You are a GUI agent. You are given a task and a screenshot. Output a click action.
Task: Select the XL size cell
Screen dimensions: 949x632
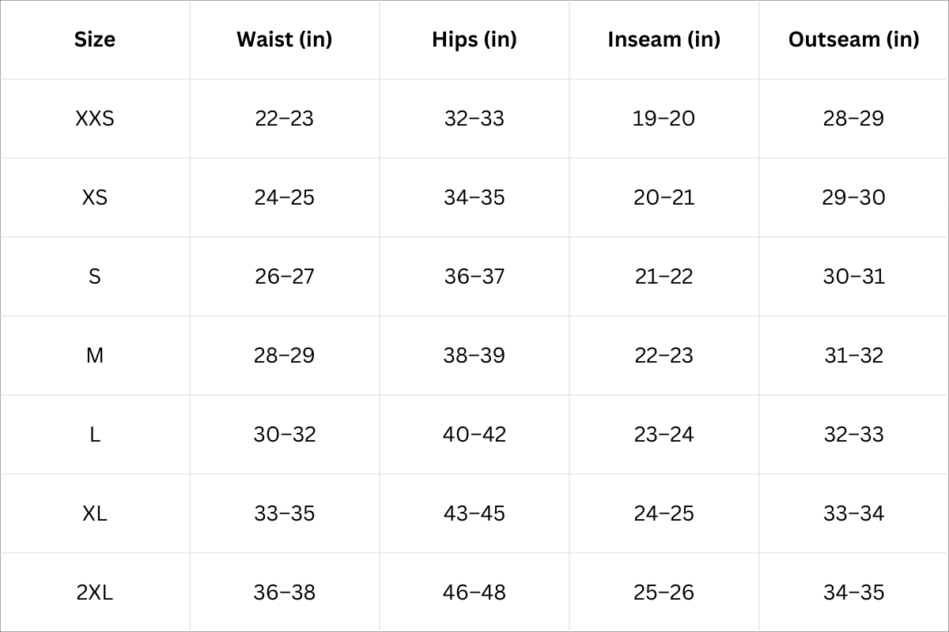click(95, 513)
